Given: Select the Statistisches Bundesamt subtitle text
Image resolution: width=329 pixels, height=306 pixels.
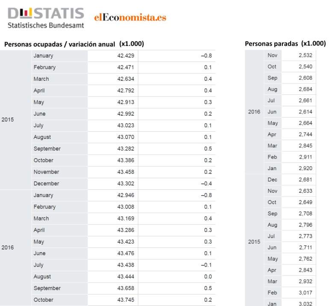Looking at the screenshot, I should 46,25.
